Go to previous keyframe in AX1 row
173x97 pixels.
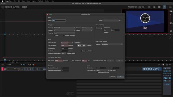click(x=36, y=69)
